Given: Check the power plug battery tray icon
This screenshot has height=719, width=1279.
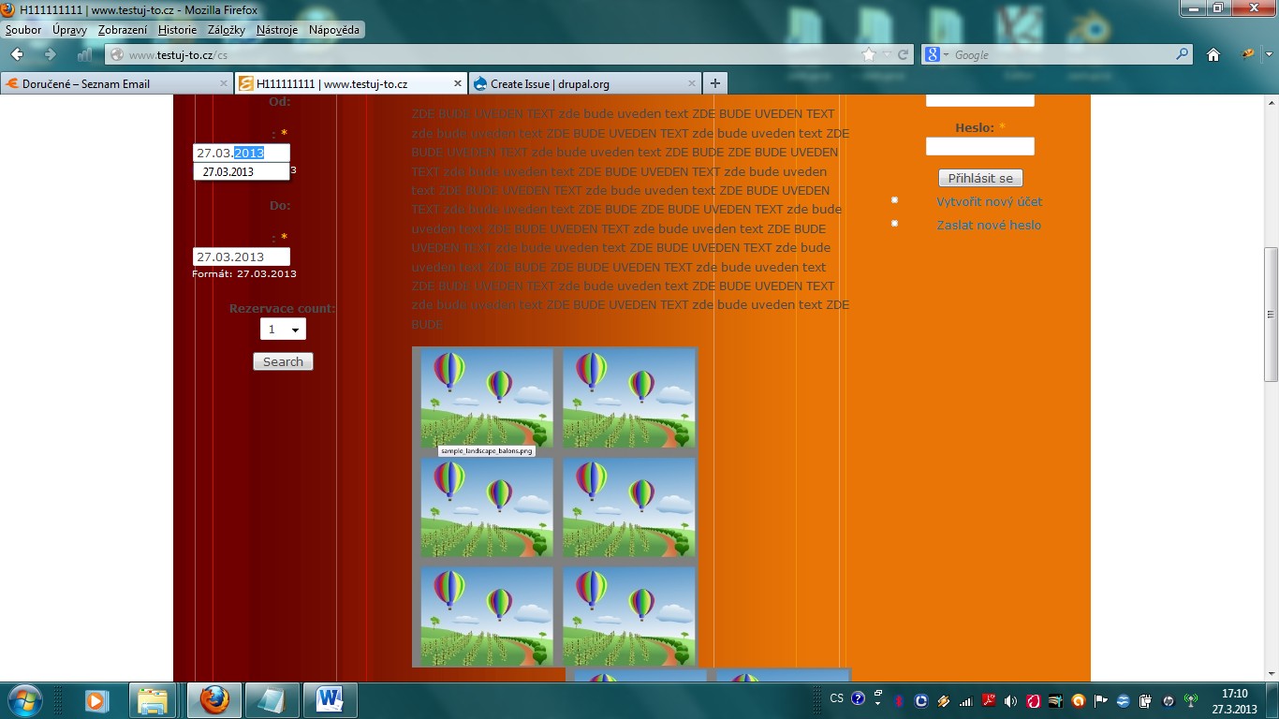Looking at the screenshot, I should coord(1145,700).
